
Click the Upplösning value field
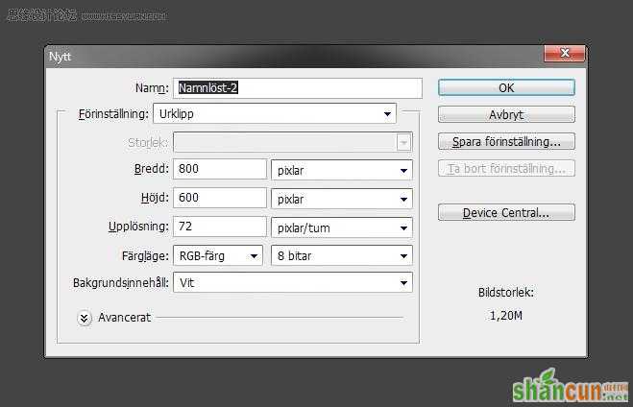tap(220, 227)
